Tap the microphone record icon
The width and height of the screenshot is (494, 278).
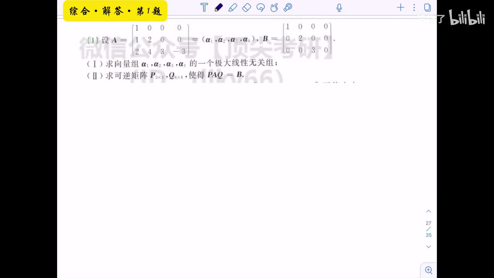coord(339,7)
